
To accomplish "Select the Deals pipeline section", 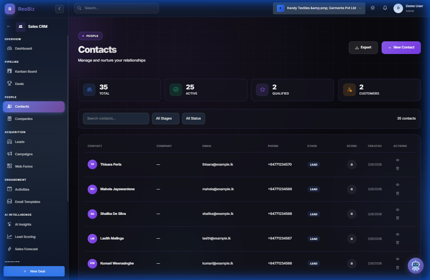I will tap(19, 83).
